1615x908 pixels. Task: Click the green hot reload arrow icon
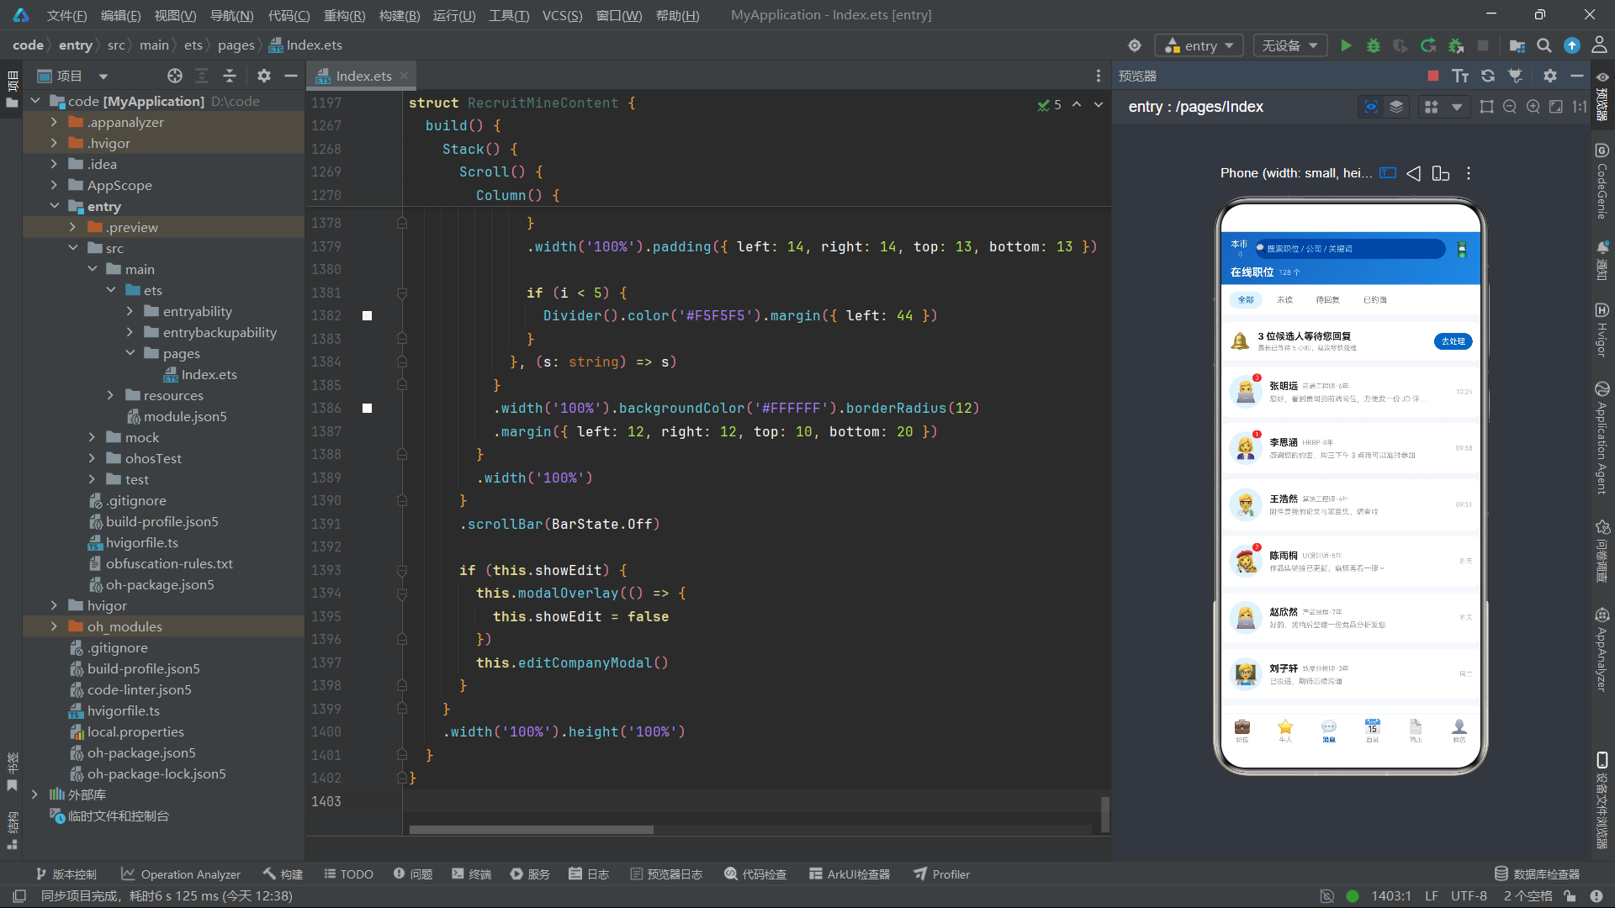[1428, 45]
